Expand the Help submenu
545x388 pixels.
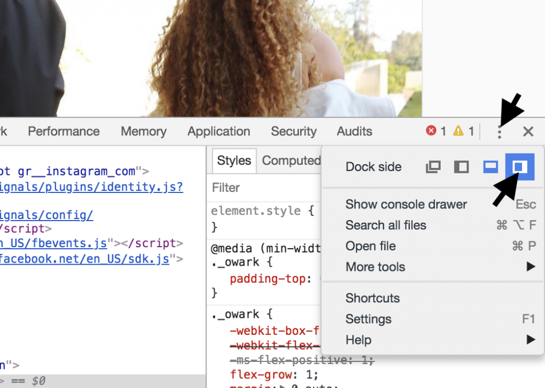[x=433, y=340]
